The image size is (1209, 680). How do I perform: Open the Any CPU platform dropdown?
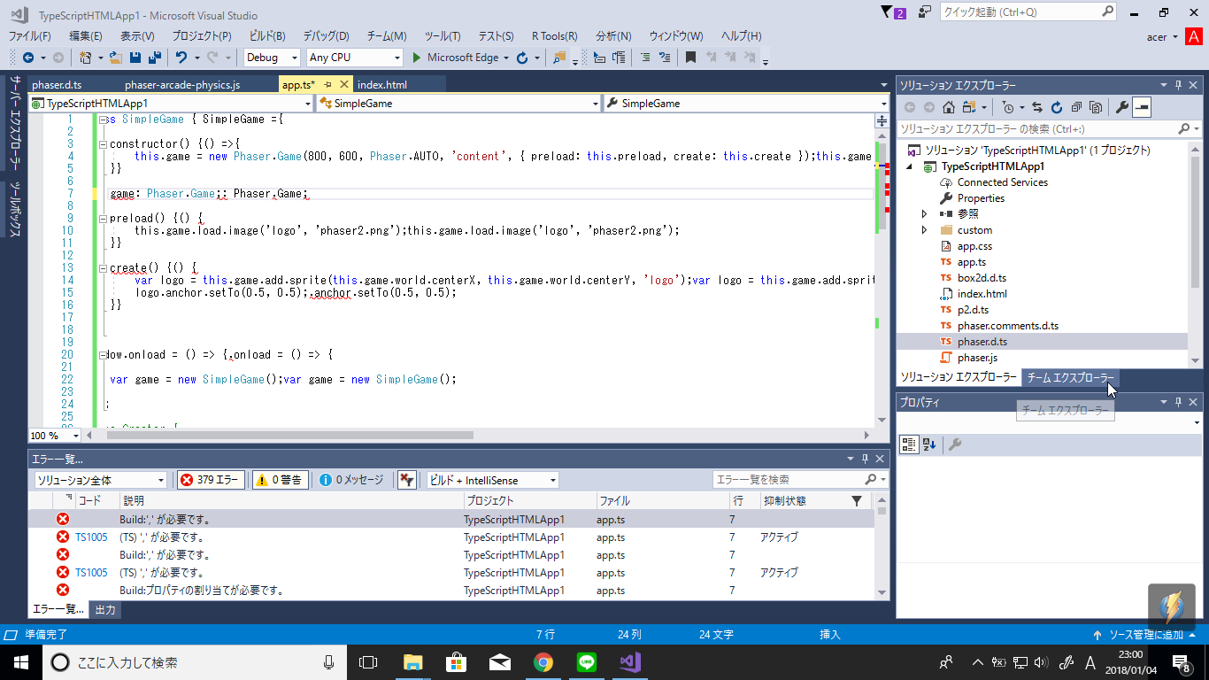(x=355, y=58)
